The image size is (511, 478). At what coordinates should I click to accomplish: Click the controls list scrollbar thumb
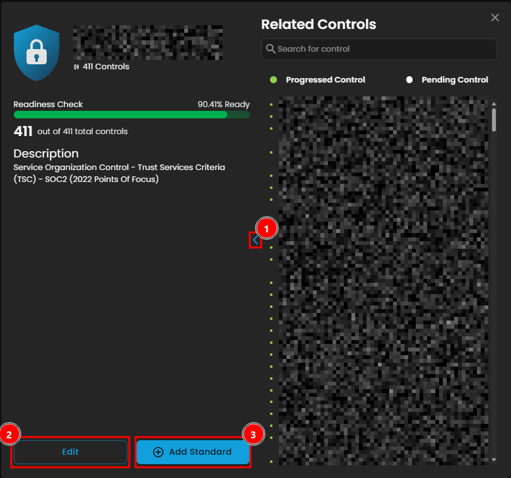[494, 118]
